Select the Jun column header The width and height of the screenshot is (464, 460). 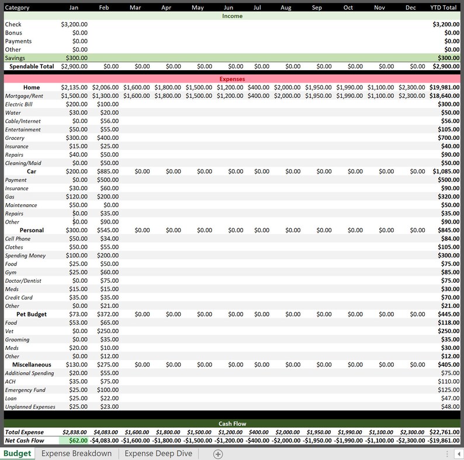pyautogui.click(x=228, y=8)
